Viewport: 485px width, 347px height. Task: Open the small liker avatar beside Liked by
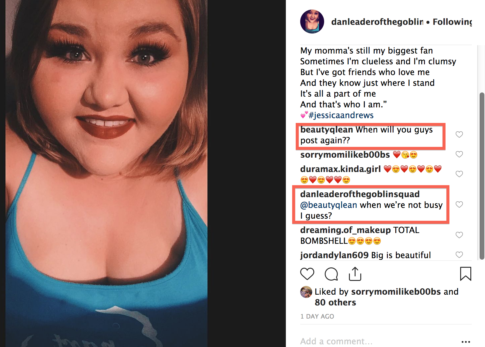tap(306, 292)
